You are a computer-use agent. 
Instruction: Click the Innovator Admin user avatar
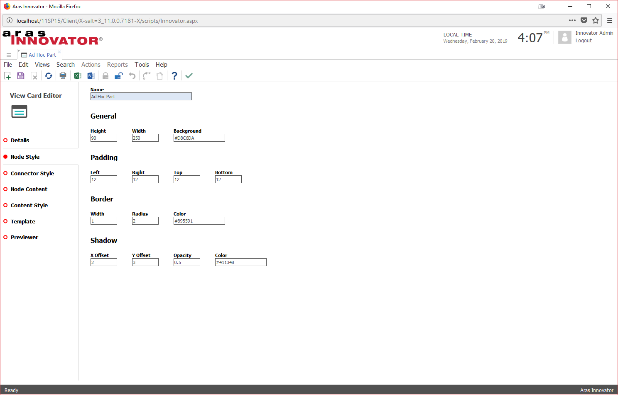point(565,37)
